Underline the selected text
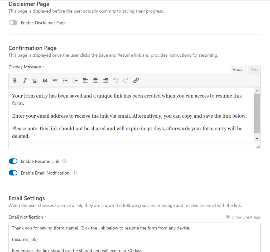The height and width of the screenshot is (252, 270). 35,80
